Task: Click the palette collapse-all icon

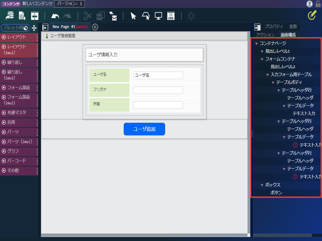Action: pos(34,28)
